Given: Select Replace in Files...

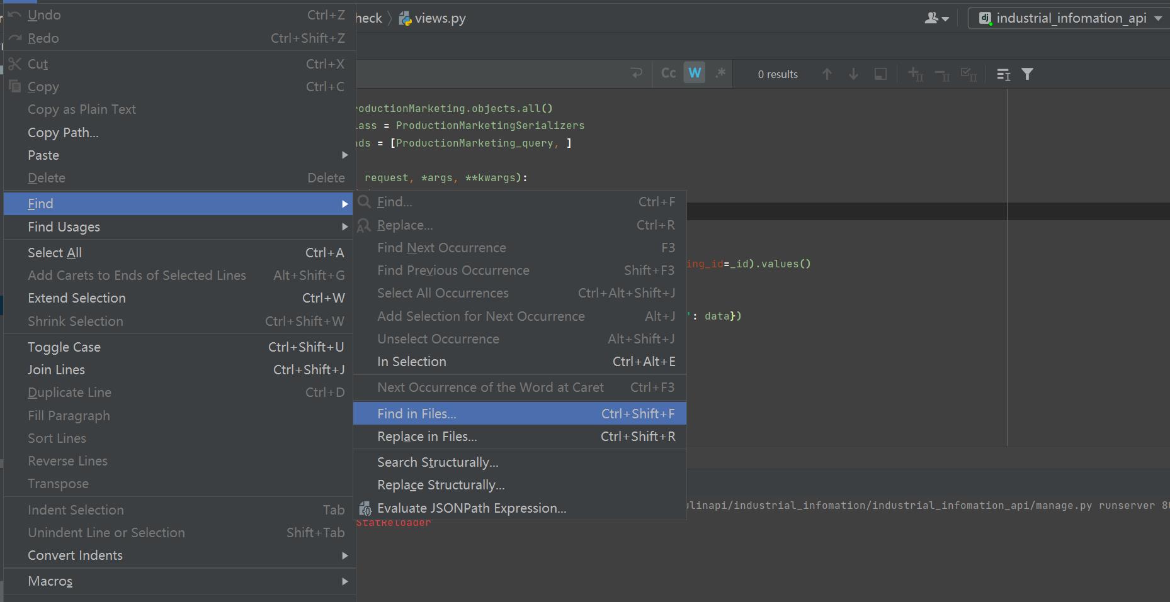Looking at the screenshot, I should pyautogui.click(x=520, y=437).
